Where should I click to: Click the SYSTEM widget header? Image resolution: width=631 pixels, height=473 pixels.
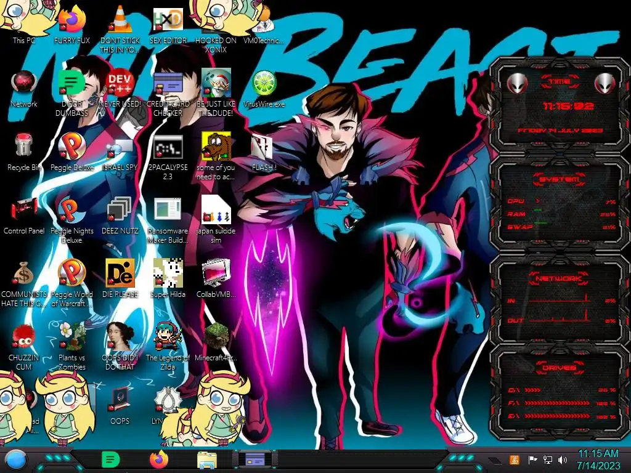[560, 179]
